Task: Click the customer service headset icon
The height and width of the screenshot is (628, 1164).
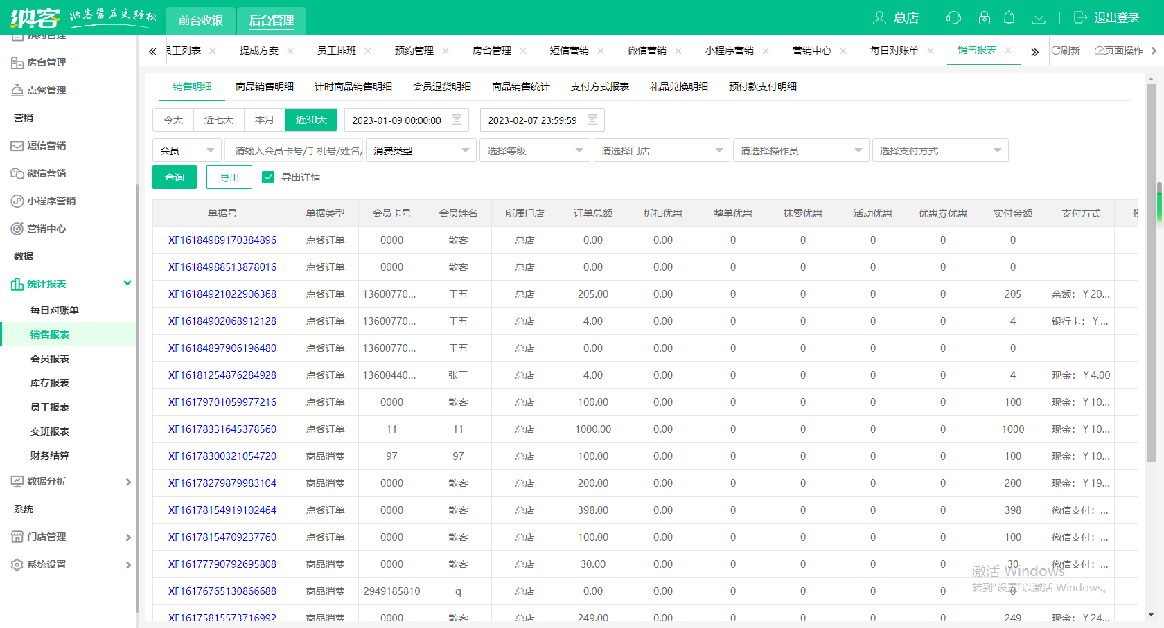Action: click(x=953, y=18)
